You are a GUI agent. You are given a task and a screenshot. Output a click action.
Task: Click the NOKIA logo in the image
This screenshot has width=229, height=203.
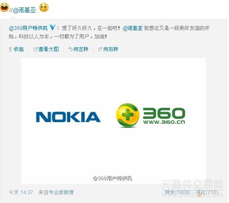pyautogui.click(x=68, y=117)
